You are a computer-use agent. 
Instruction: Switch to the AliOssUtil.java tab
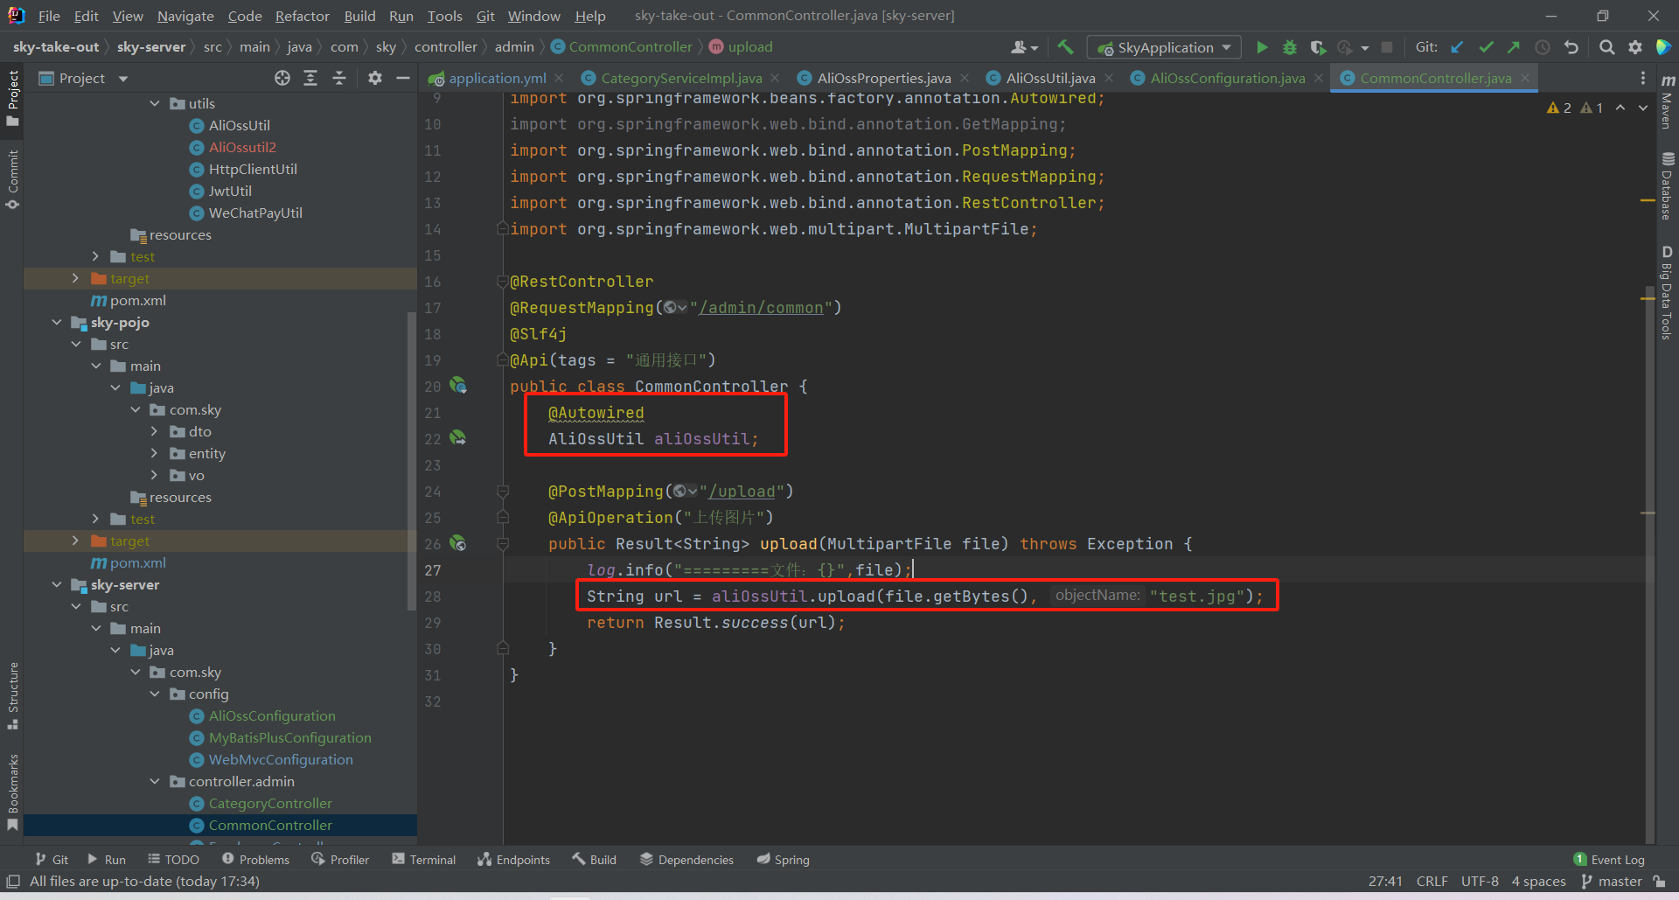coord(1049,79)
